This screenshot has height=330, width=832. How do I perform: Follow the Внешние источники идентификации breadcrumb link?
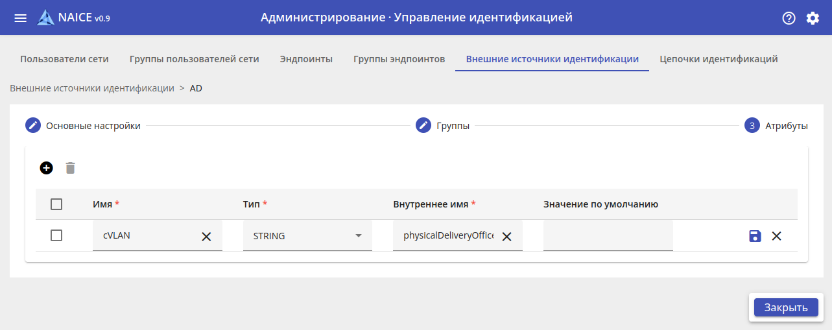click(x=92, y=88)
